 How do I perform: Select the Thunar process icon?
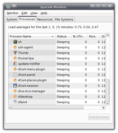(x=15, y=53)
